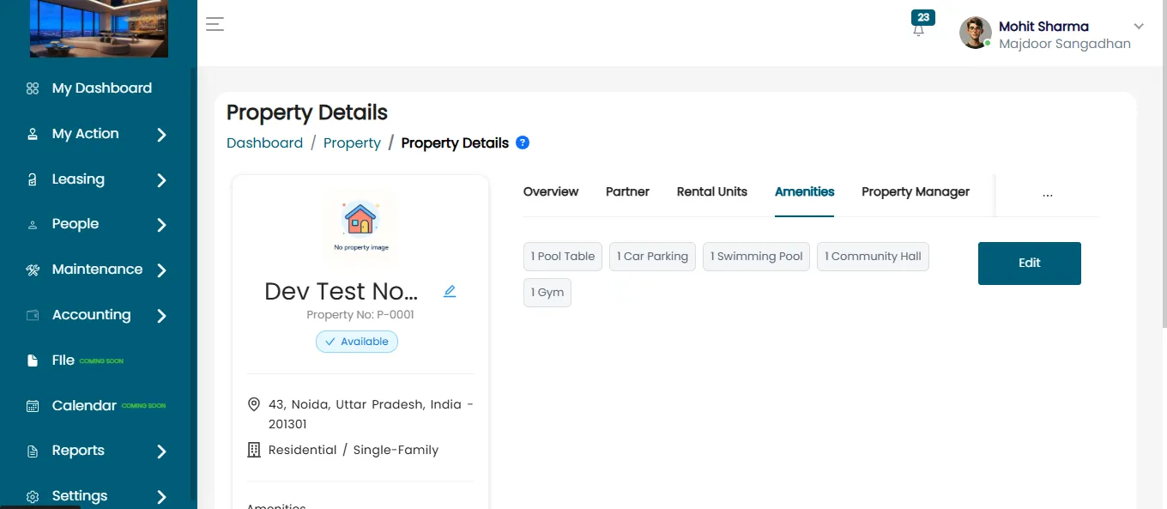Open the Property Manager tab
Screen dimensions: 1167x509
(916, 191)
